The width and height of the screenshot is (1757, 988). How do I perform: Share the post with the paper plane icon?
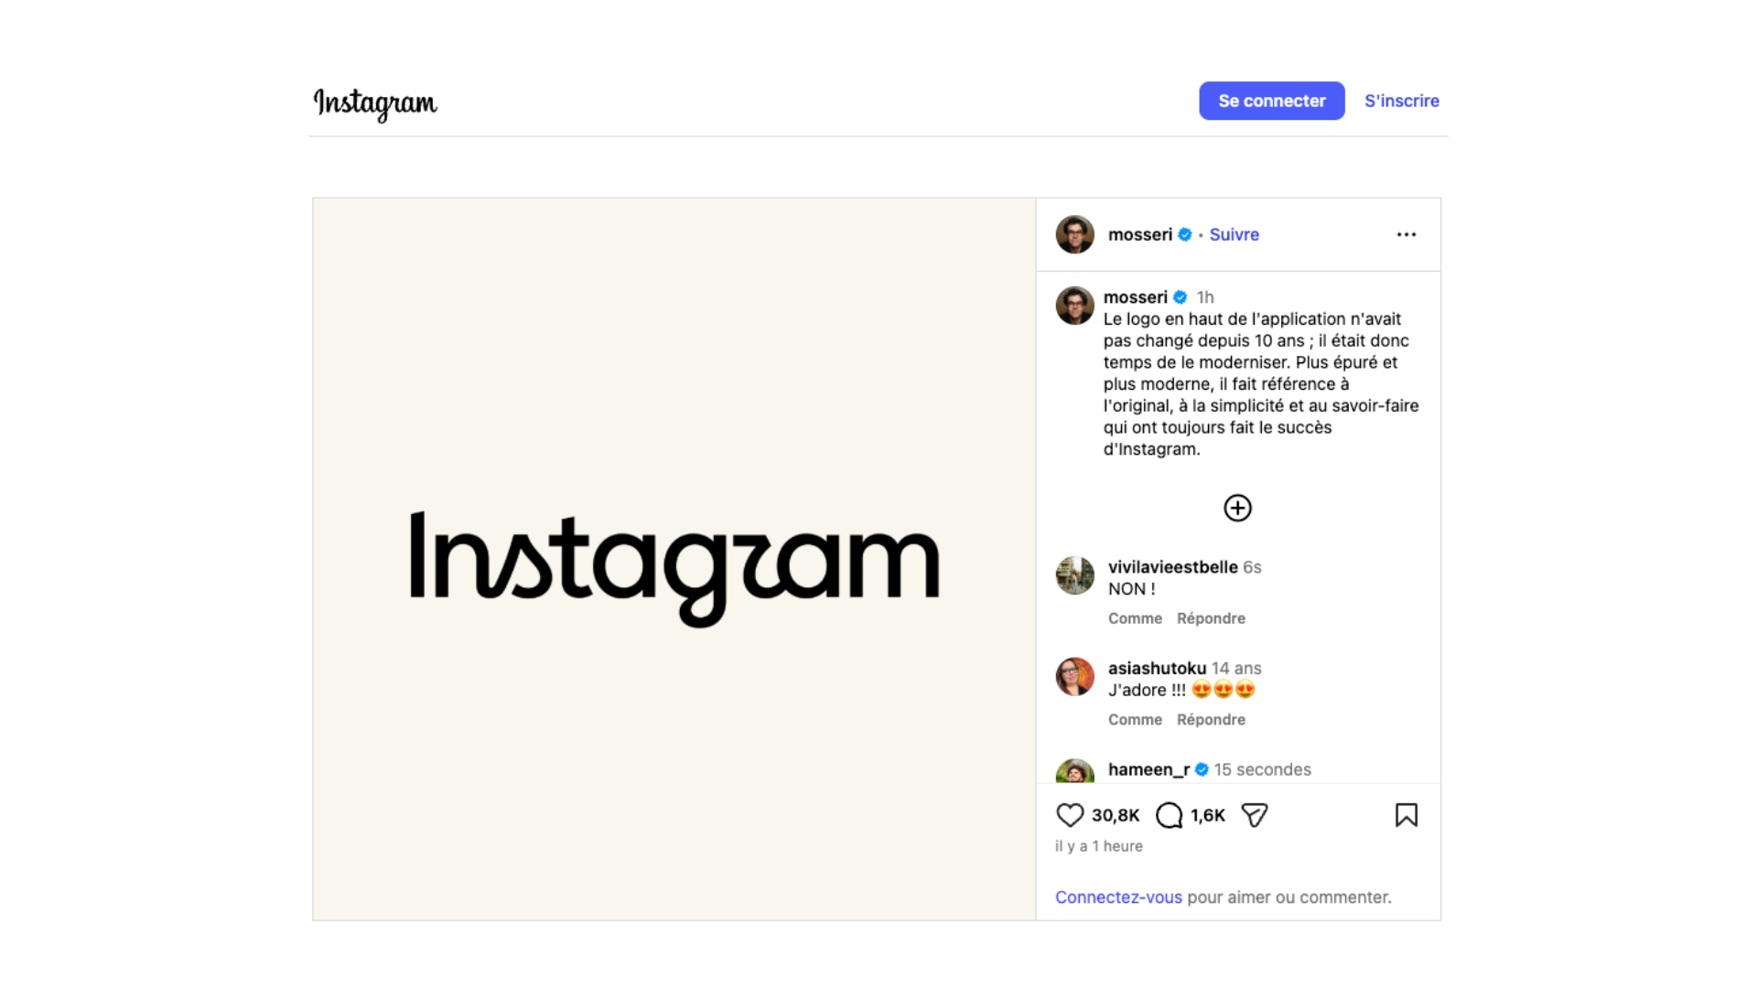1255,815
